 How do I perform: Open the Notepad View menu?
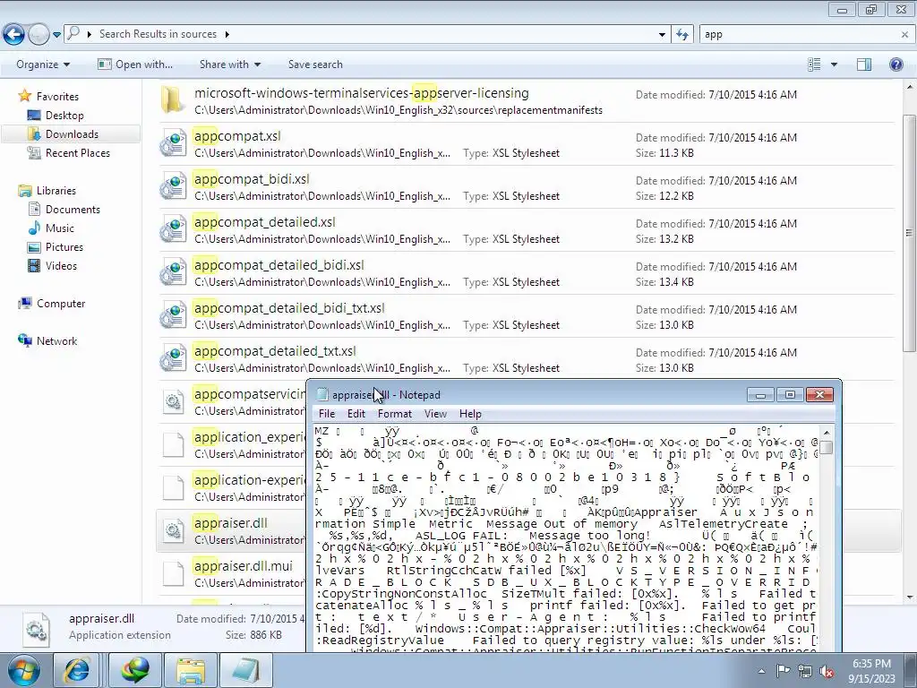tap(436, 414)
